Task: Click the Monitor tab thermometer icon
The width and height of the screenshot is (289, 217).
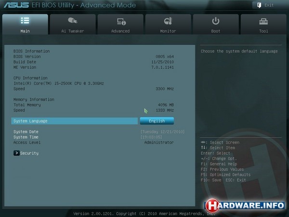Action: click(x=168, y=21)
